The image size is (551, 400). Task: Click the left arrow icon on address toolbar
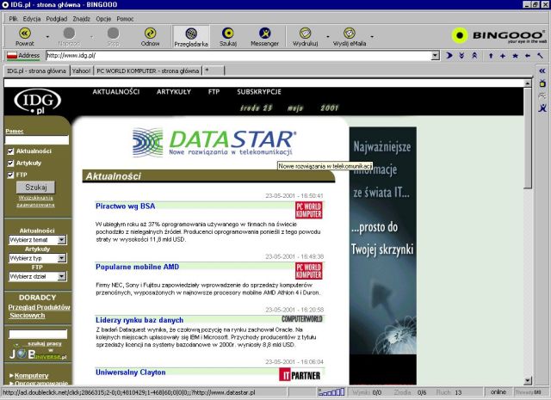(x=528, y=56)
